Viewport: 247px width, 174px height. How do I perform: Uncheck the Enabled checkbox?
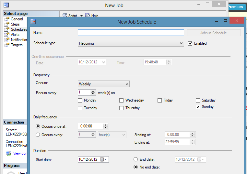[x=190, y=43]
